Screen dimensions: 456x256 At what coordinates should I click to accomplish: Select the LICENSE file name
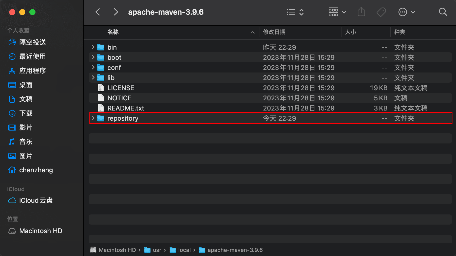click(x=121, y=88)
